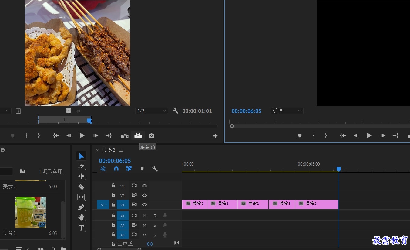Hide the V1 track output
Viewport: 410px width, 250px height.
[144, 205]
